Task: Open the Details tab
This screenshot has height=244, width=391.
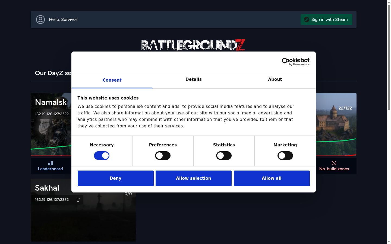Action: pos(194,79)
